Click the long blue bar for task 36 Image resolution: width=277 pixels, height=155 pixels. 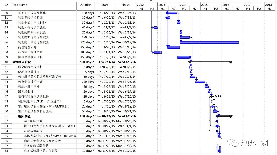pos(209,42)
